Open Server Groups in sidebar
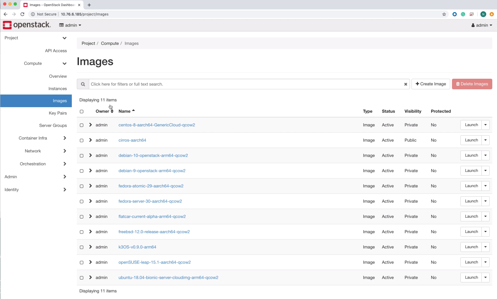This screenshot has height=299, width=497. [53, 125]
